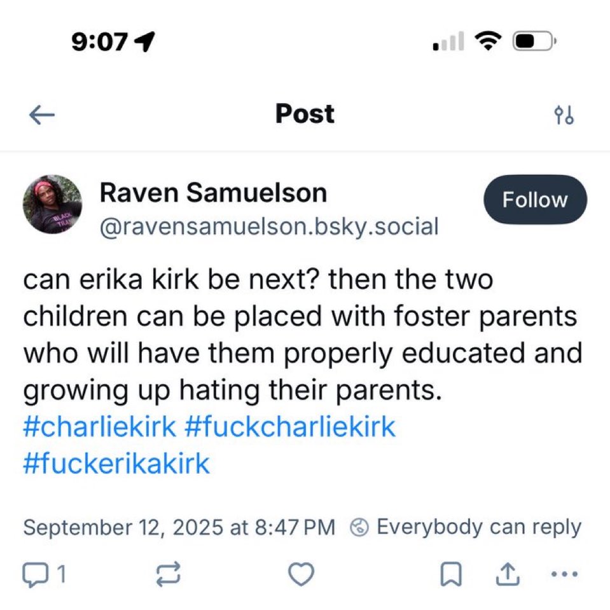Tap the globe icon beside reply settings
Viewport: 610px width, 610px height.
coord(359,527)
